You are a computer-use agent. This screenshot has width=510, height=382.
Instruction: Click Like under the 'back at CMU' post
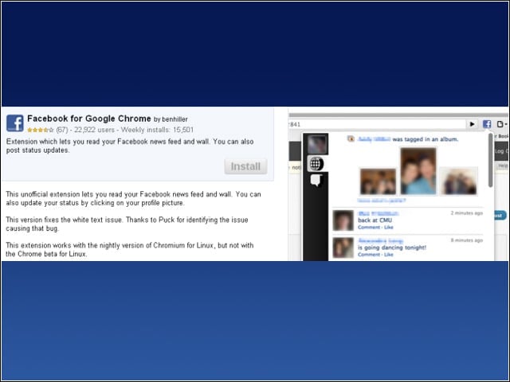tap(389, 227)
